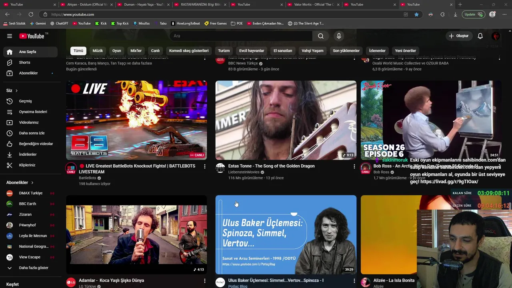Screen dimensions: 512x288
Task: Open Leyla ile Mecnun channel subscription
Action: 30,236
